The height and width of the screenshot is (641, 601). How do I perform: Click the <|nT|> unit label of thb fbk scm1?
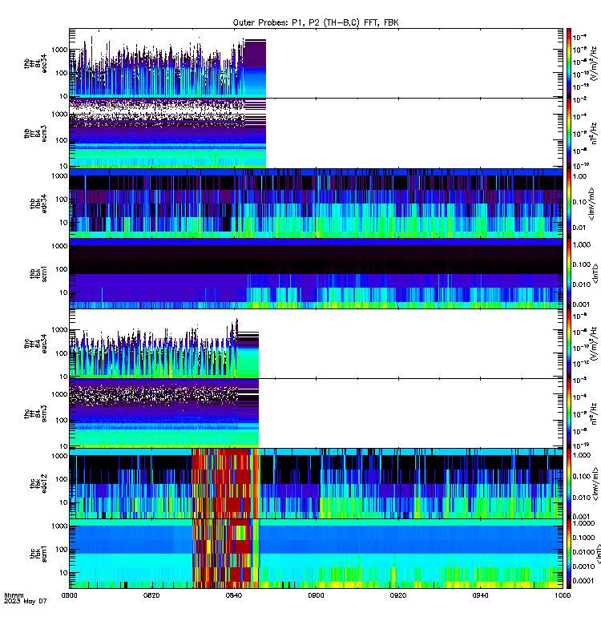pos(595,273)
